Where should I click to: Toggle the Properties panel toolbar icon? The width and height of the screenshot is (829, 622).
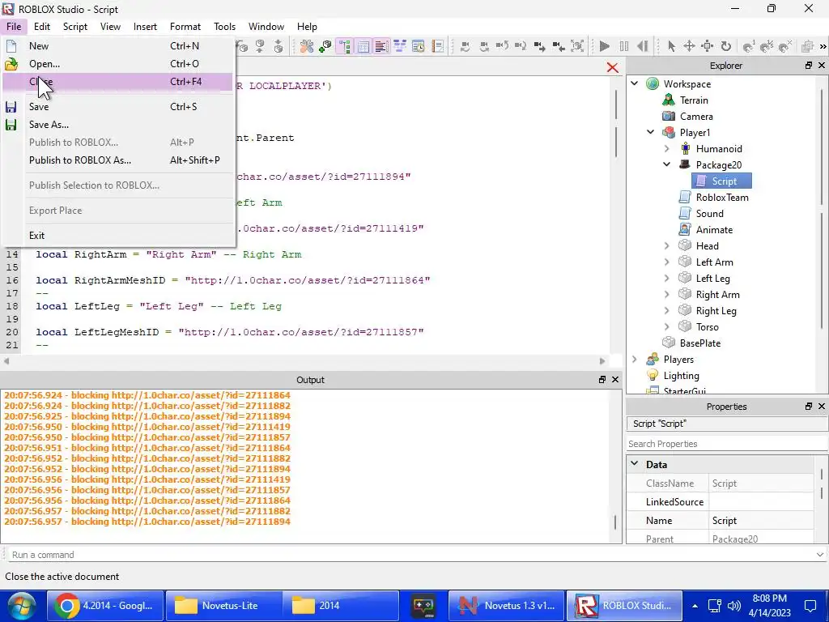point(363,46)
